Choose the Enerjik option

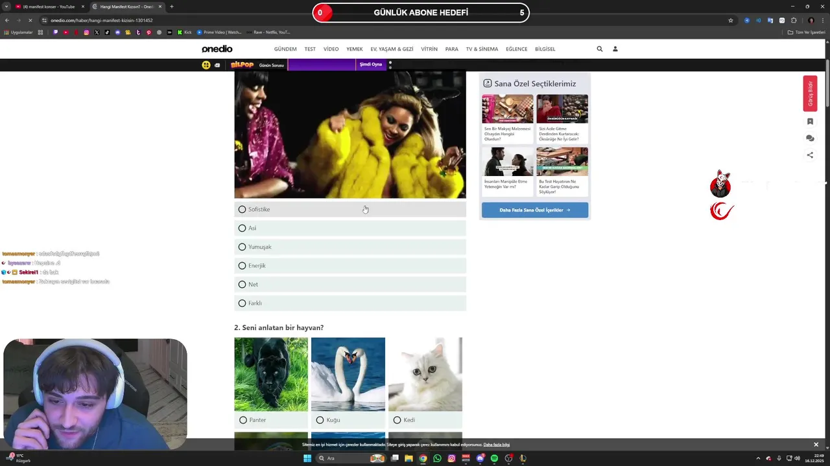(350, 265)
